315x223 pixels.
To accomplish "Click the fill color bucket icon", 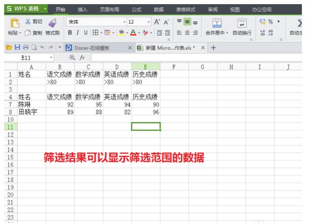I will pyautogui.click(x=121, y=33).
